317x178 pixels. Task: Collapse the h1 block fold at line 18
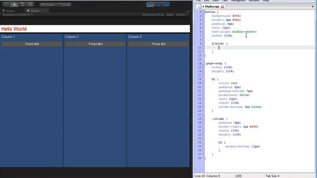[203, 79]
